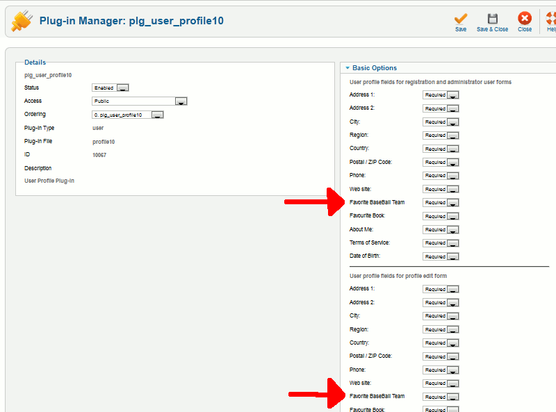
Task: Open registration Country dropdown
Action: coord(441,149)
